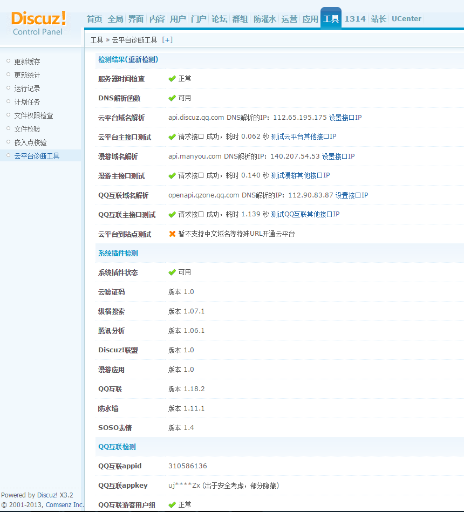
Task: Expand the [+] toggle beside 云平台诊断工具 breadcrumb
Action: 167,40
